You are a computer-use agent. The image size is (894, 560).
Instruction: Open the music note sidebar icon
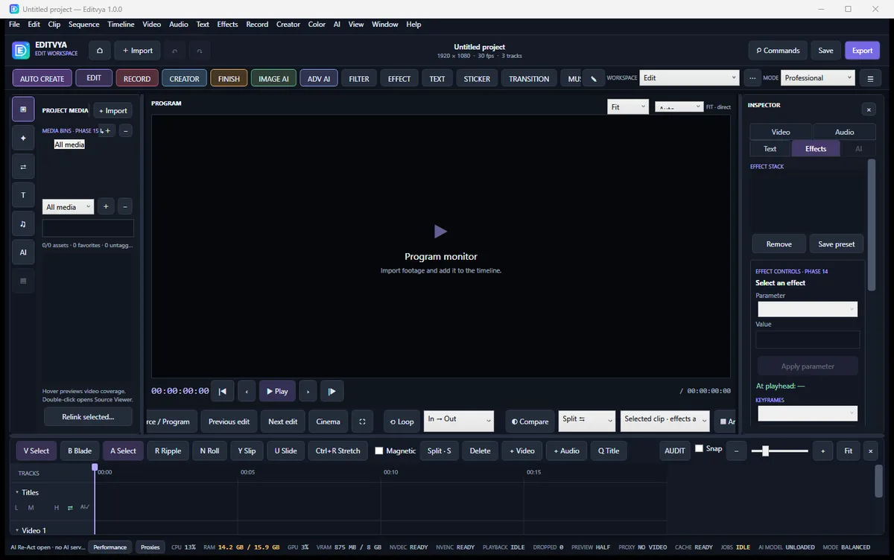23,223
